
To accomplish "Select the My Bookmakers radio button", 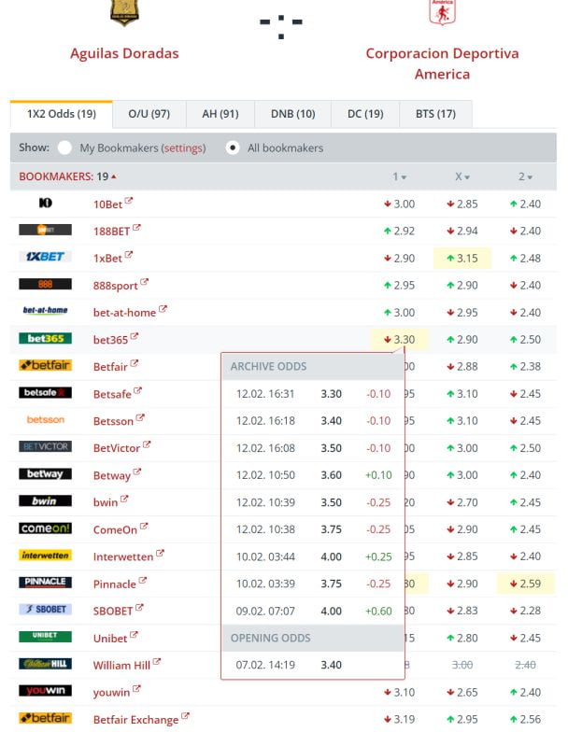I will click(x=64, y=148).
